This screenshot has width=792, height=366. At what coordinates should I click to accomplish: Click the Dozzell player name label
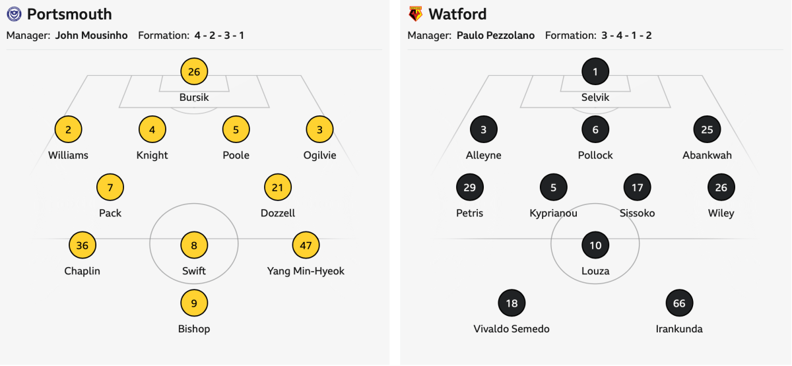[278, 213]
